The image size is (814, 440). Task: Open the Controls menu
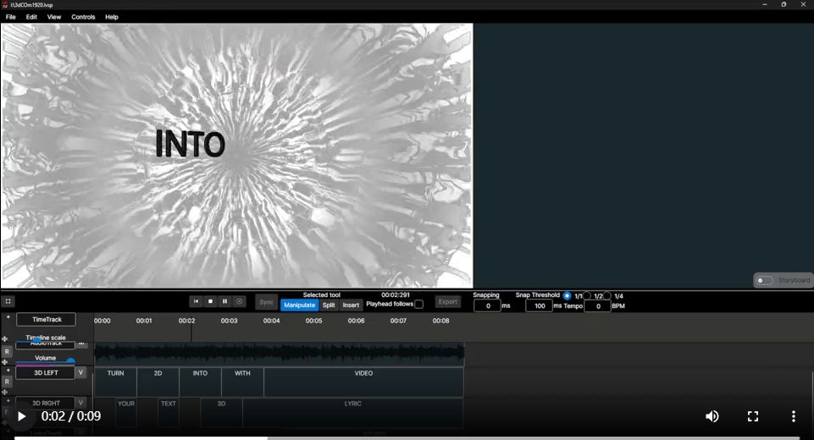(x=83, y=17)
